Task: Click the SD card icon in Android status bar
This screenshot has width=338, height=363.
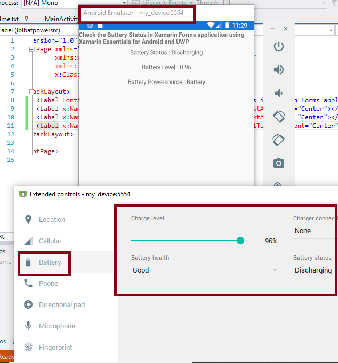Action: (100, 26)
